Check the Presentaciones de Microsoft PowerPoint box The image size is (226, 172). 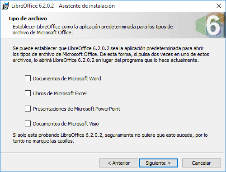pyautogui.click(x=28, y=108)
